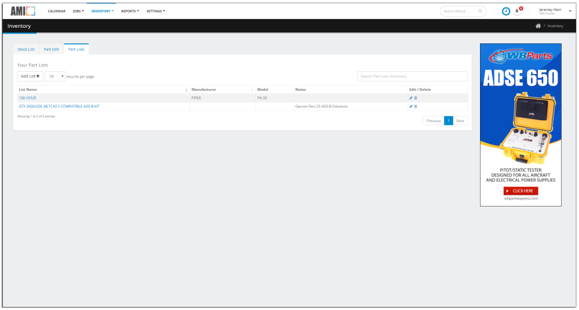Expand the Settings menu

click(x=155, y=11)
